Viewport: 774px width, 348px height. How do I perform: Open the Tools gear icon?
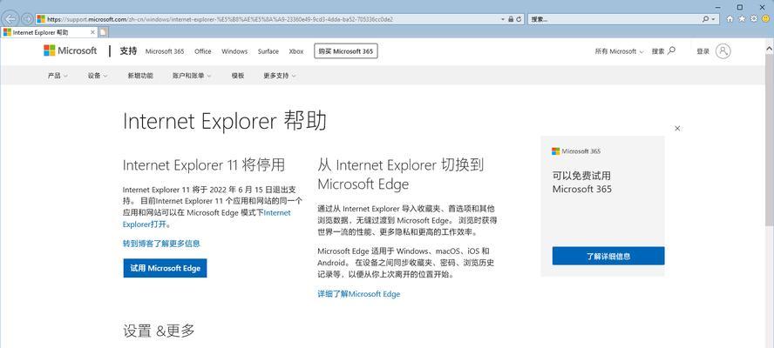[x=754, y=19]
